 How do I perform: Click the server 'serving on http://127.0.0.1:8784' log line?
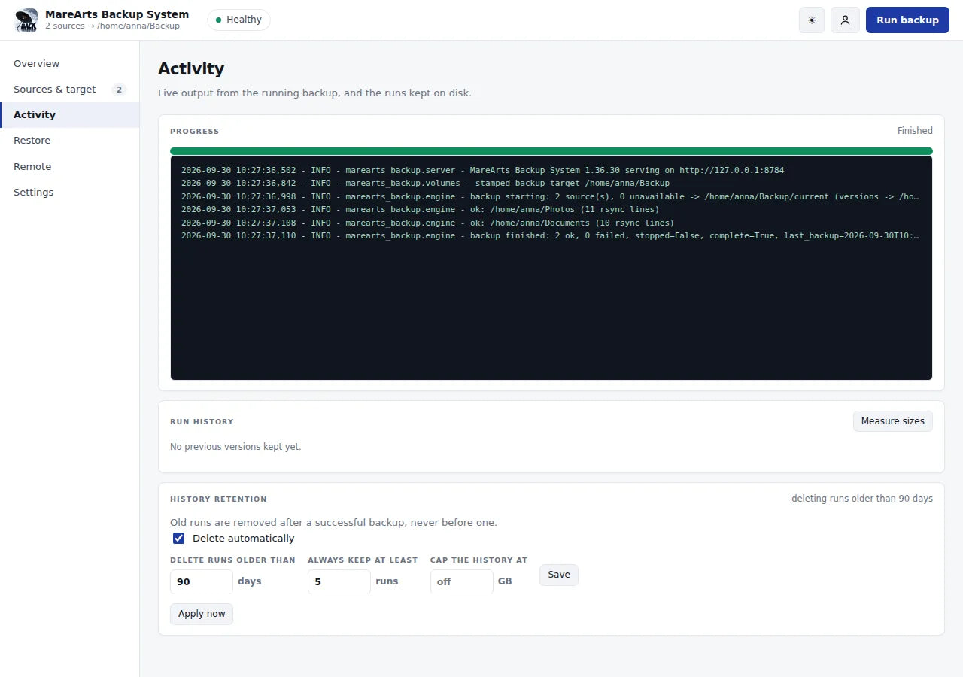point(482,171)
